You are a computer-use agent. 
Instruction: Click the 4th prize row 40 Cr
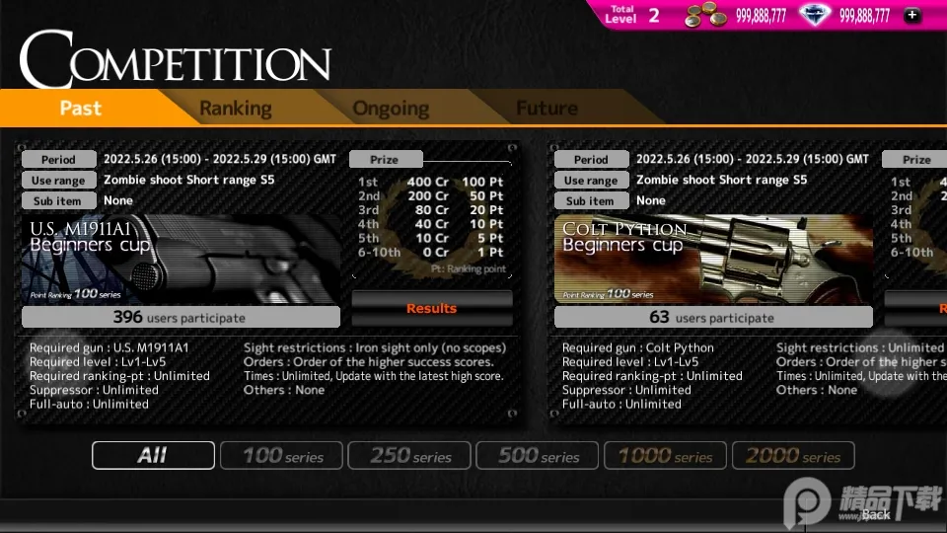click(431, 224)
